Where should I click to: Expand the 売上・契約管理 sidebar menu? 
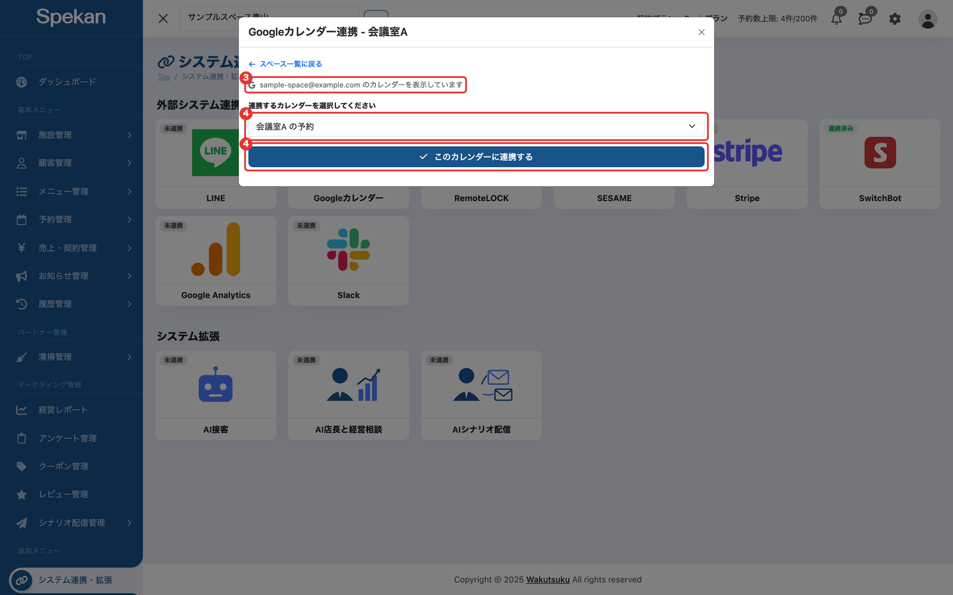[71, 248]
